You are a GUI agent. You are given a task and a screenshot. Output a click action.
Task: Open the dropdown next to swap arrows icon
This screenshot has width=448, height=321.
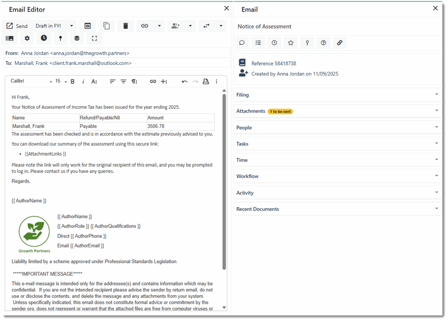[x=221, y=26]
